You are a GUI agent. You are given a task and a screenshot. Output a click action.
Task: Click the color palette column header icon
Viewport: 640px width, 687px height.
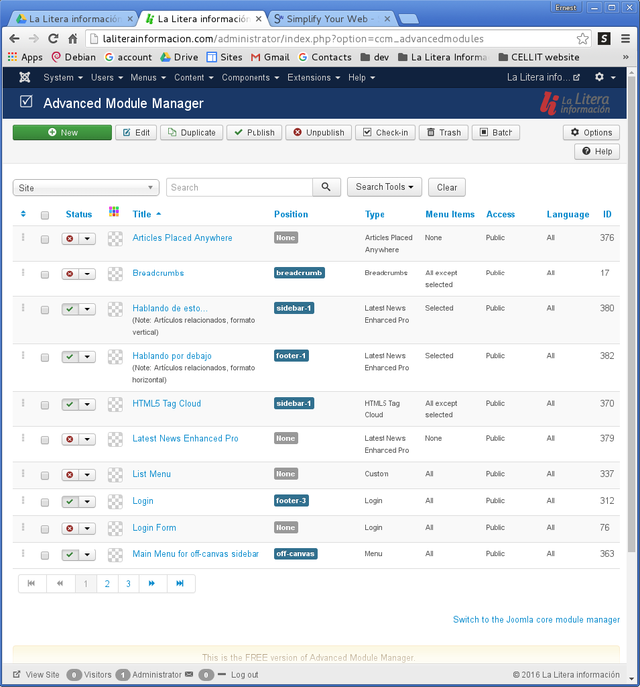tap(114, 212)
